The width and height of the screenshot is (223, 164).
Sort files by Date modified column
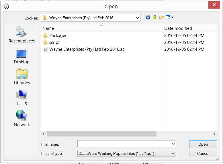(x=189, y=28)
